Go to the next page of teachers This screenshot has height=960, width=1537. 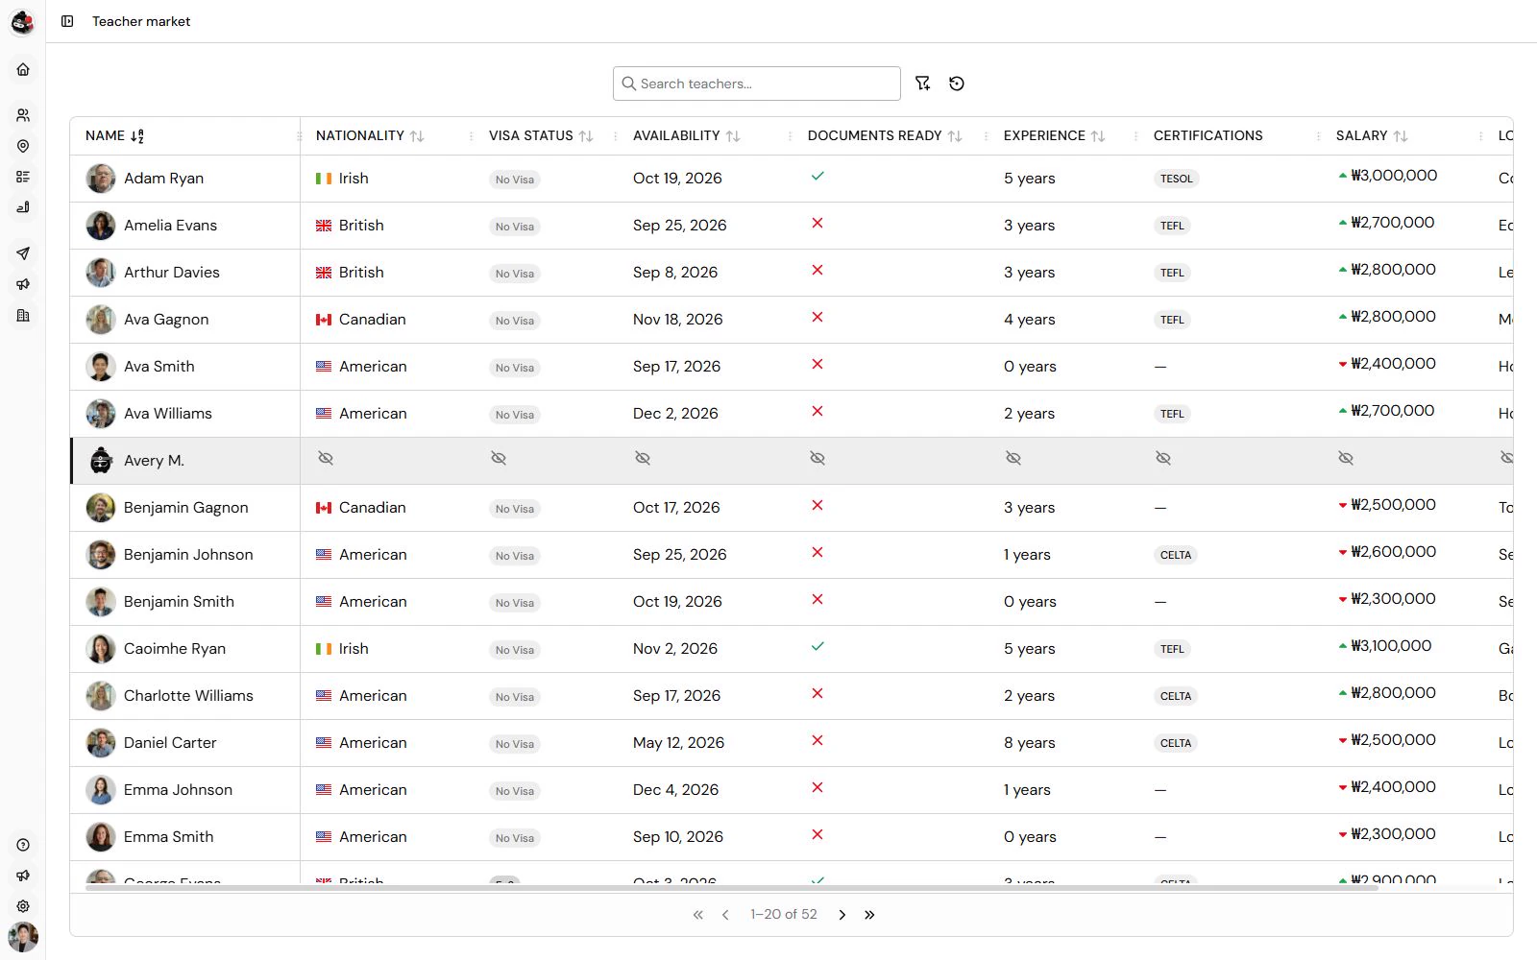coord(842,915)
